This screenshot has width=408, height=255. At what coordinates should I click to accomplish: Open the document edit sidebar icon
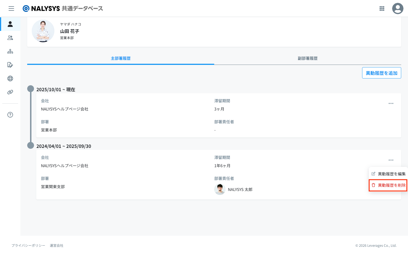[x=10, y=65]
